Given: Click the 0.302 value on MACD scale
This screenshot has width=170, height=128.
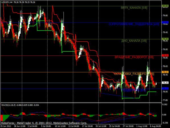Looking at the screenshot, I should tap(165, 105).
